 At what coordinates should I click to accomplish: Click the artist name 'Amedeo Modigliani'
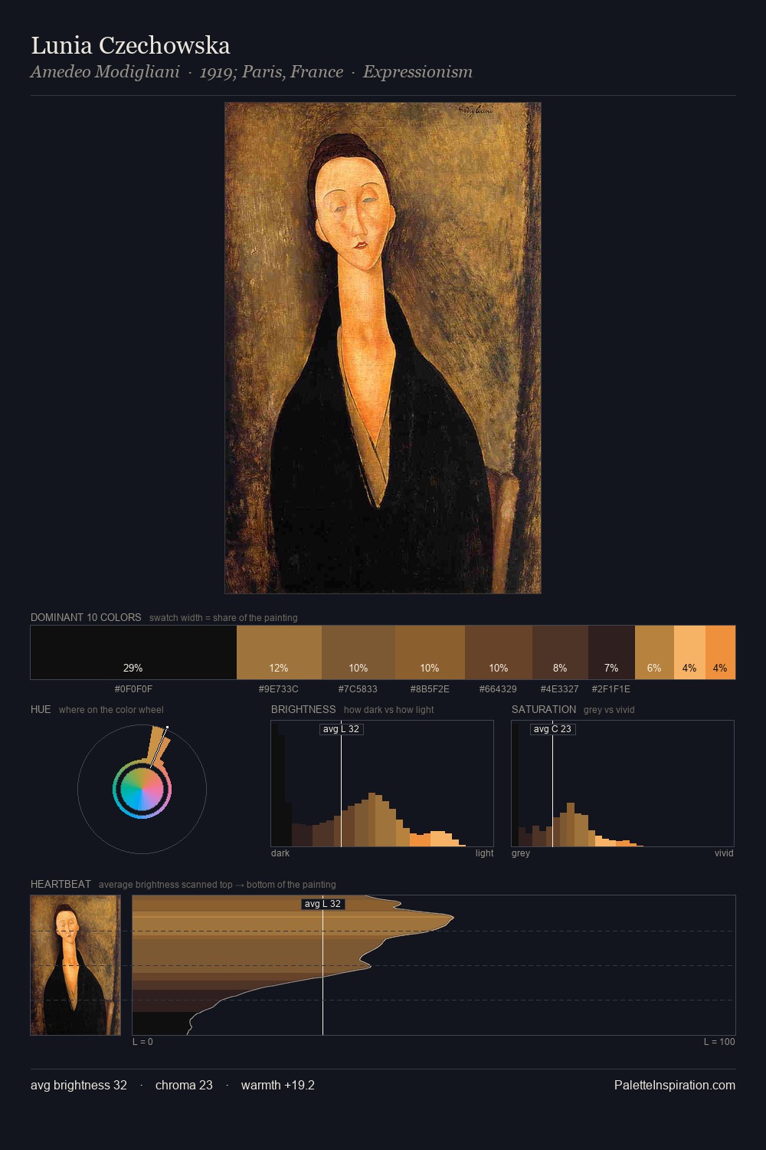click(105, 72)
